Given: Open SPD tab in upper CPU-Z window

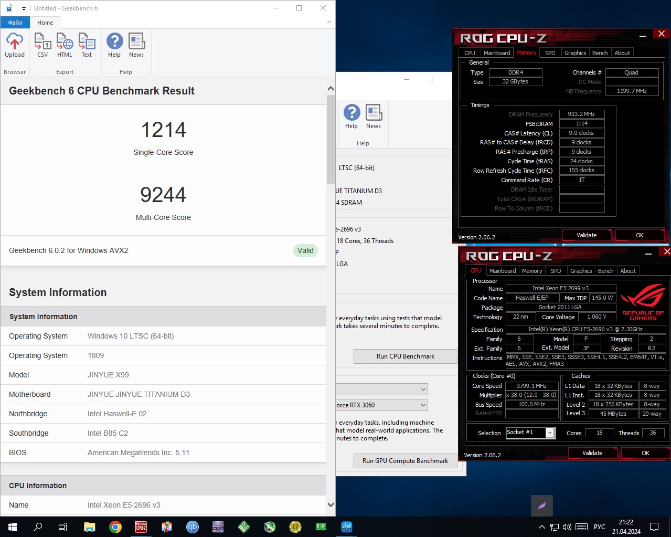Looking at the screenshot, I should [x=550, y=53].
